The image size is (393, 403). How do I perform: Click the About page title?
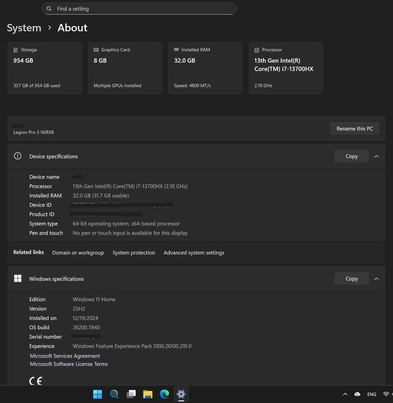click(72, 28)
